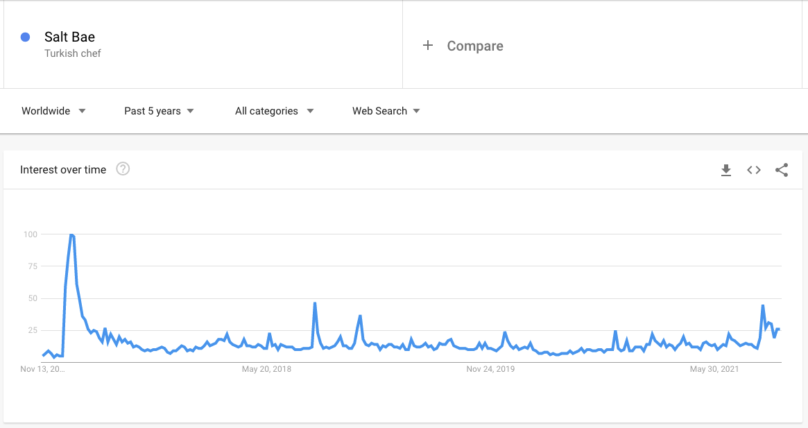Open the embed code icon
The height and width of the screenshot is (428, 808).
click(x=754, y=170)
